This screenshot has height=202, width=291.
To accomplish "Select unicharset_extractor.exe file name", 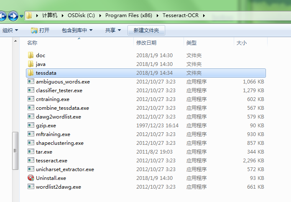I will coord(65,169).
